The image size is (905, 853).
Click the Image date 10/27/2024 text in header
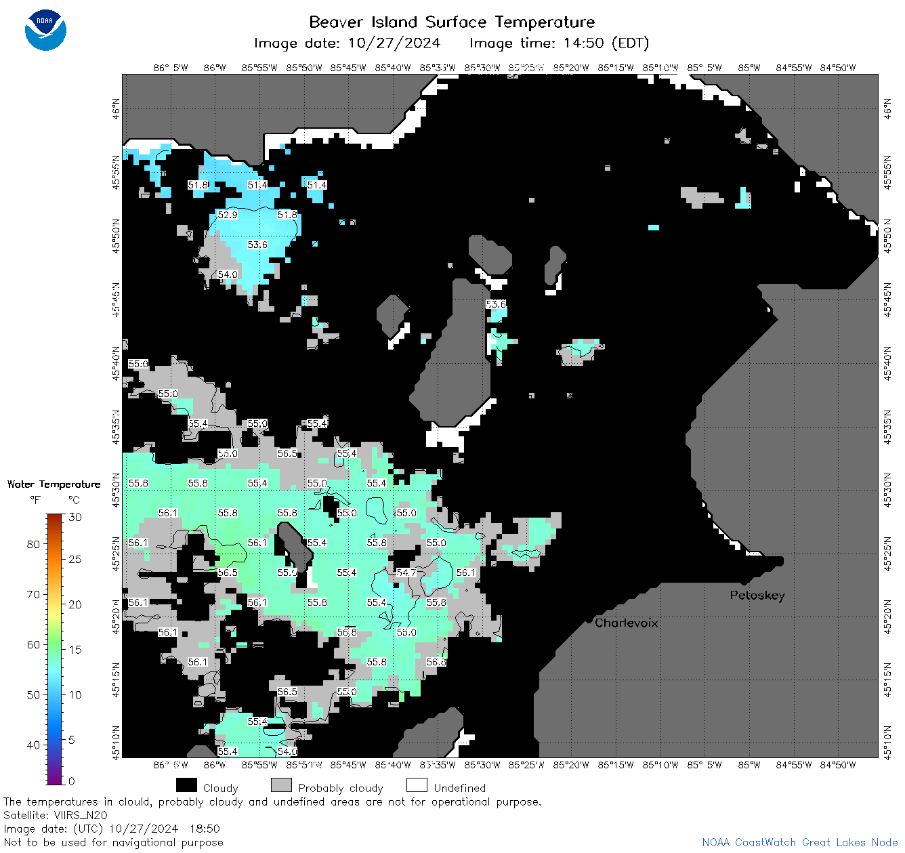347,43
